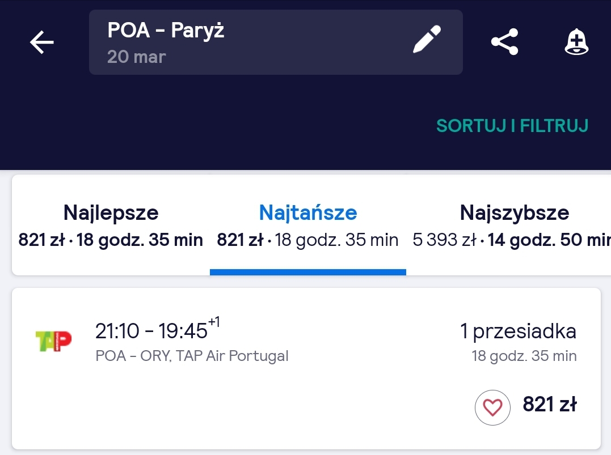Screen dimensions: 611x455
Task: View 1 przesiadka stopover details
Action: (x=518, y=331)
